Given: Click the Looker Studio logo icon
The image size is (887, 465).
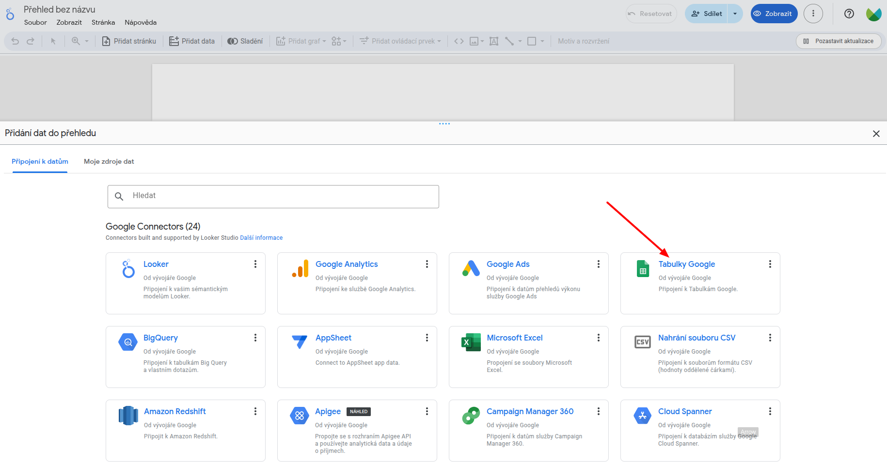Looking at the screenshot, I should click(x=10, y=14).
